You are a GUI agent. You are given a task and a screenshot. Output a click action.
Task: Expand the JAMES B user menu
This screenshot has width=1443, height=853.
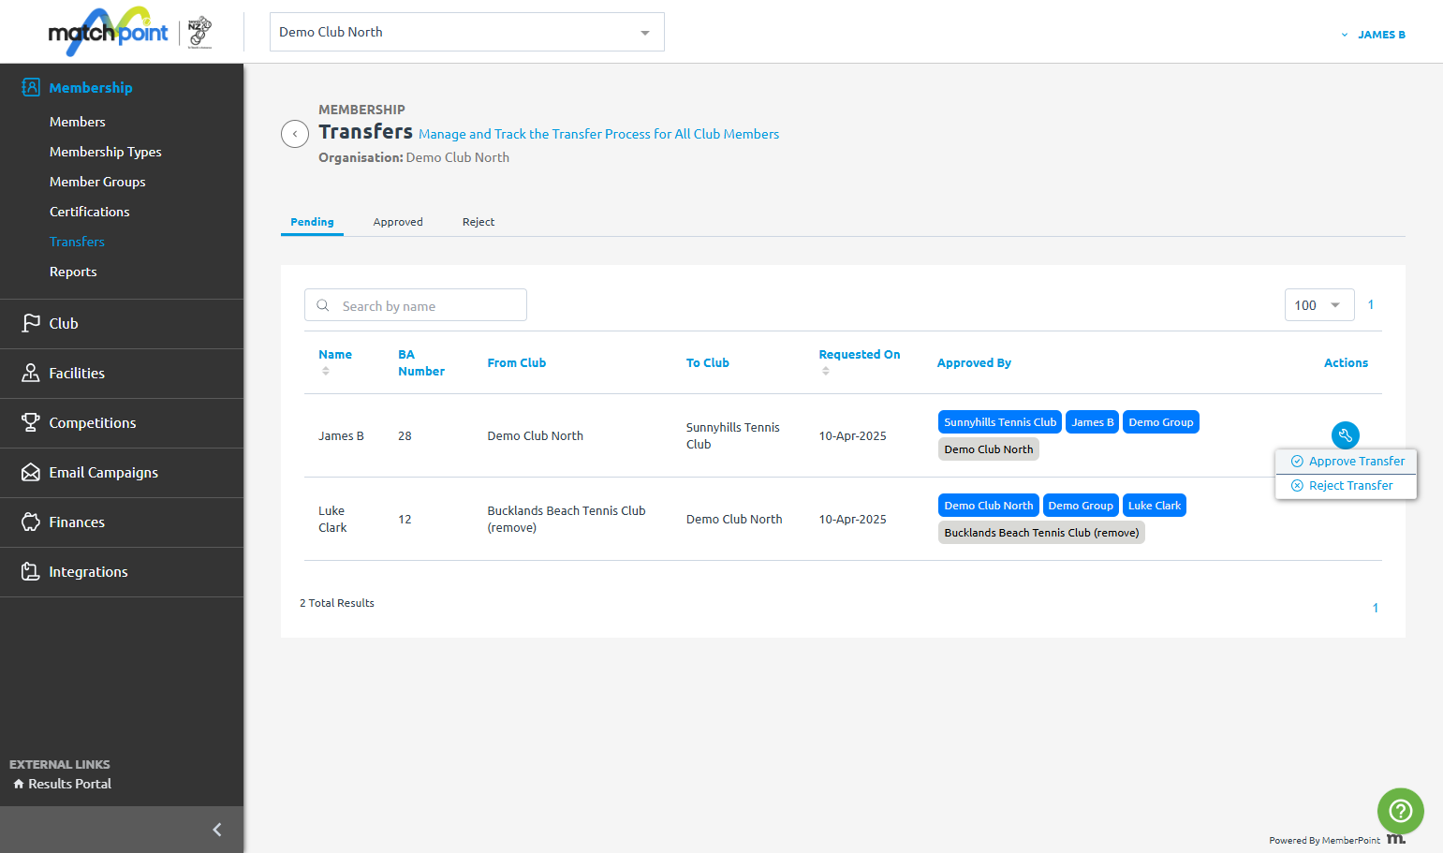1374,35
